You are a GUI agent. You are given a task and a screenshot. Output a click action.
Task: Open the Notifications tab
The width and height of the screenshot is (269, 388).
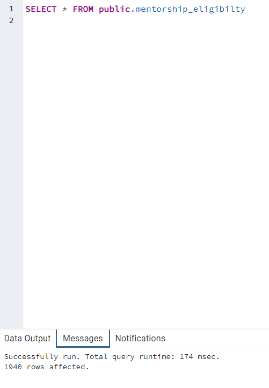(140, 338)
